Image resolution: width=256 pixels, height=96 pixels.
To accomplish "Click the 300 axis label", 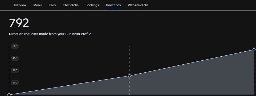I will pos(15,70).
